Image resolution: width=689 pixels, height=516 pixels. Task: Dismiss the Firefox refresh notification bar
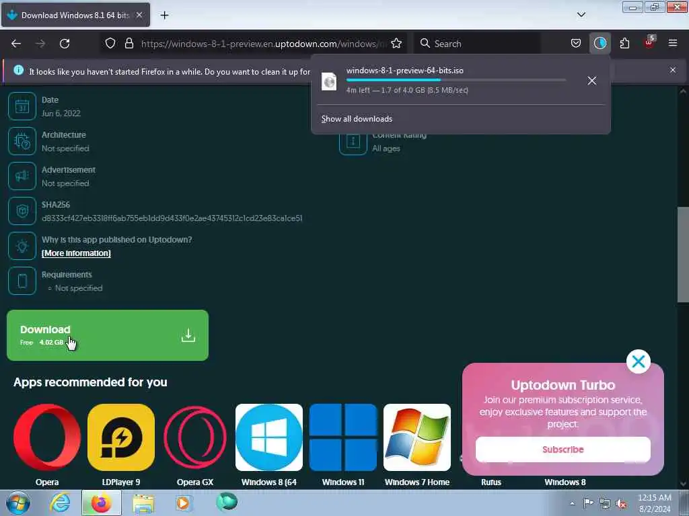(673, 70)
